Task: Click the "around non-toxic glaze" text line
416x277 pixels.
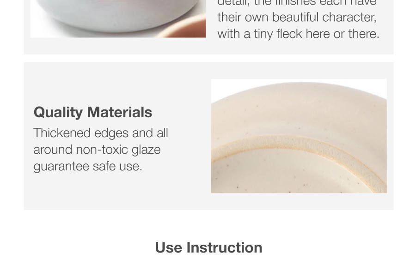Action: tap(97, 150)
